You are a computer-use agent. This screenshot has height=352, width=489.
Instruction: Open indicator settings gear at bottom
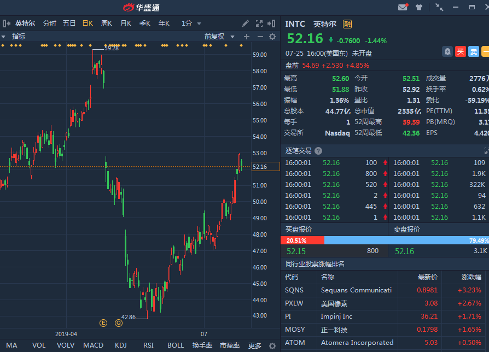(x=272, y=345)
